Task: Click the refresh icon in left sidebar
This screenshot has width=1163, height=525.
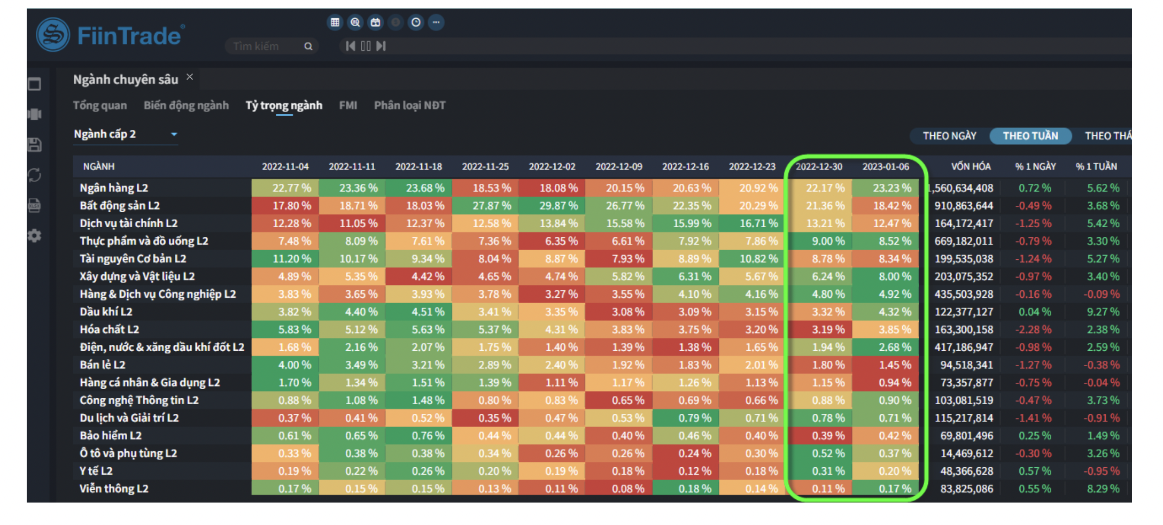Action: (x=35, y=175)
